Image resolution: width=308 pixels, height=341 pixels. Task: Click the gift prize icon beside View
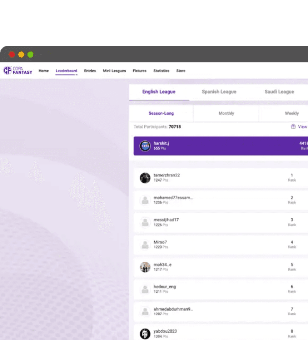tap(293, 126)
